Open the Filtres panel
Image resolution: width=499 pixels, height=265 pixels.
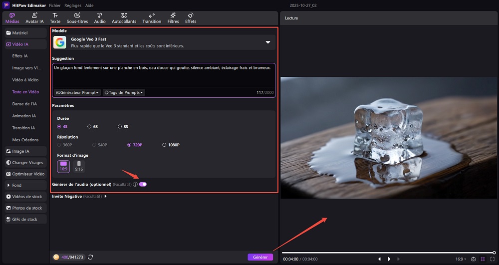[173, 18]
